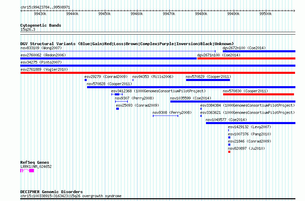Viewport: 305px width, 201px height.
Task: Click the DGV Structural Variants track title
Action: point(127,44)
